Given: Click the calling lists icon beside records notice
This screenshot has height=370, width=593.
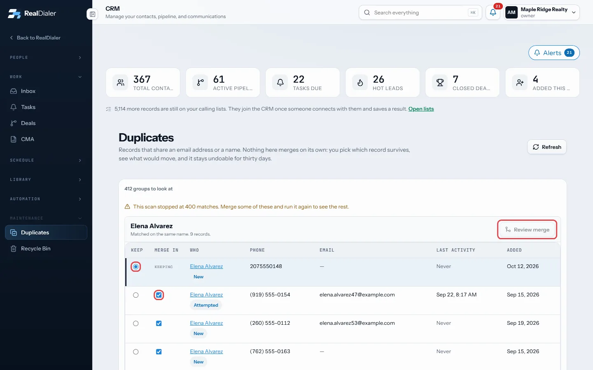Looking at the screenshot, I should 108,109.
